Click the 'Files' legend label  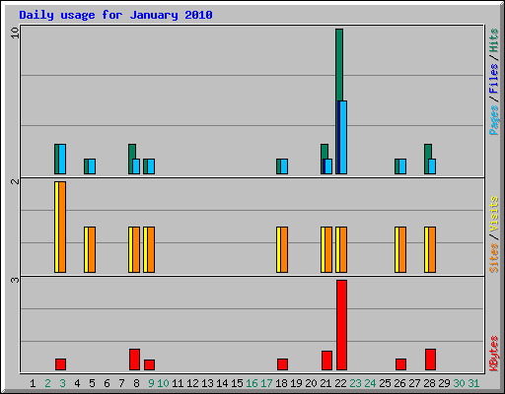pos(493,79)
